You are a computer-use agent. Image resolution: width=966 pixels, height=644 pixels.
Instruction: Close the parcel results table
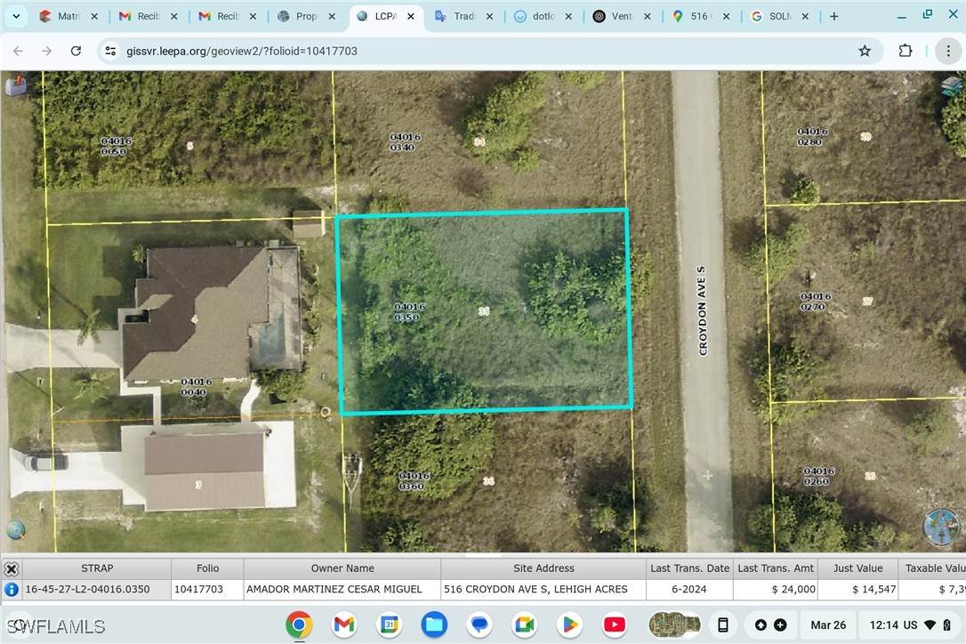click(x=12, y=568)
